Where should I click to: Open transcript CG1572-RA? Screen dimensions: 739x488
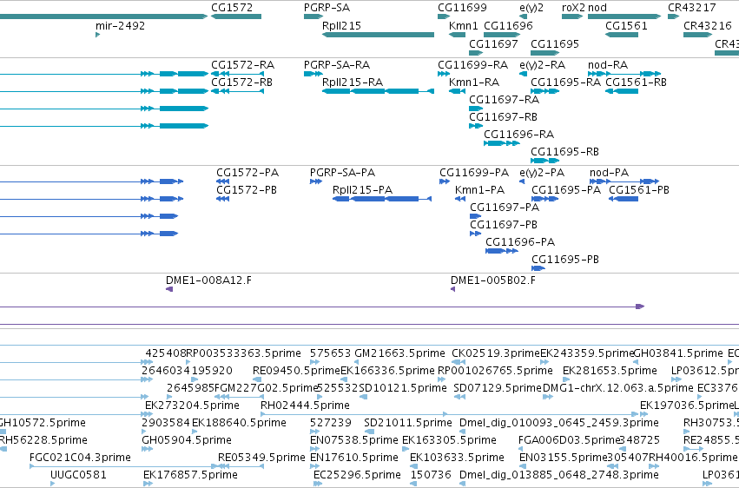(x=242, y=64)
